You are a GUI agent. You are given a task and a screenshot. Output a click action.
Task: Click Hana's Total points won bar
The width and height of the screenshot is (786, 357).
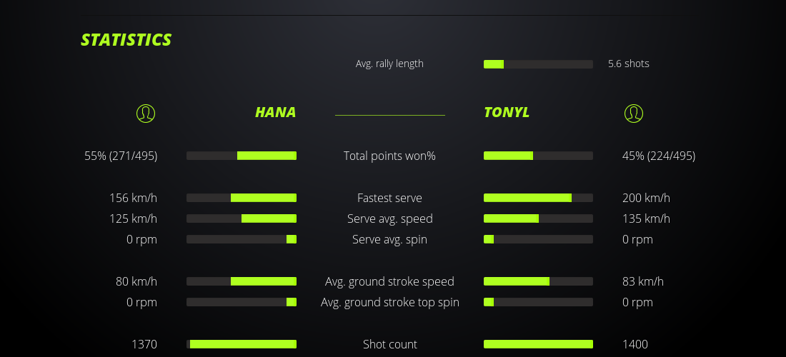pyautogui.click(x=242, y=156)
